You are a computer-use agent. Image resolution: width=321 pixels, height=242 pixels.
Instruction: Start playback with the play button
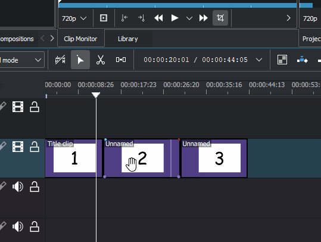coord(174,18)
